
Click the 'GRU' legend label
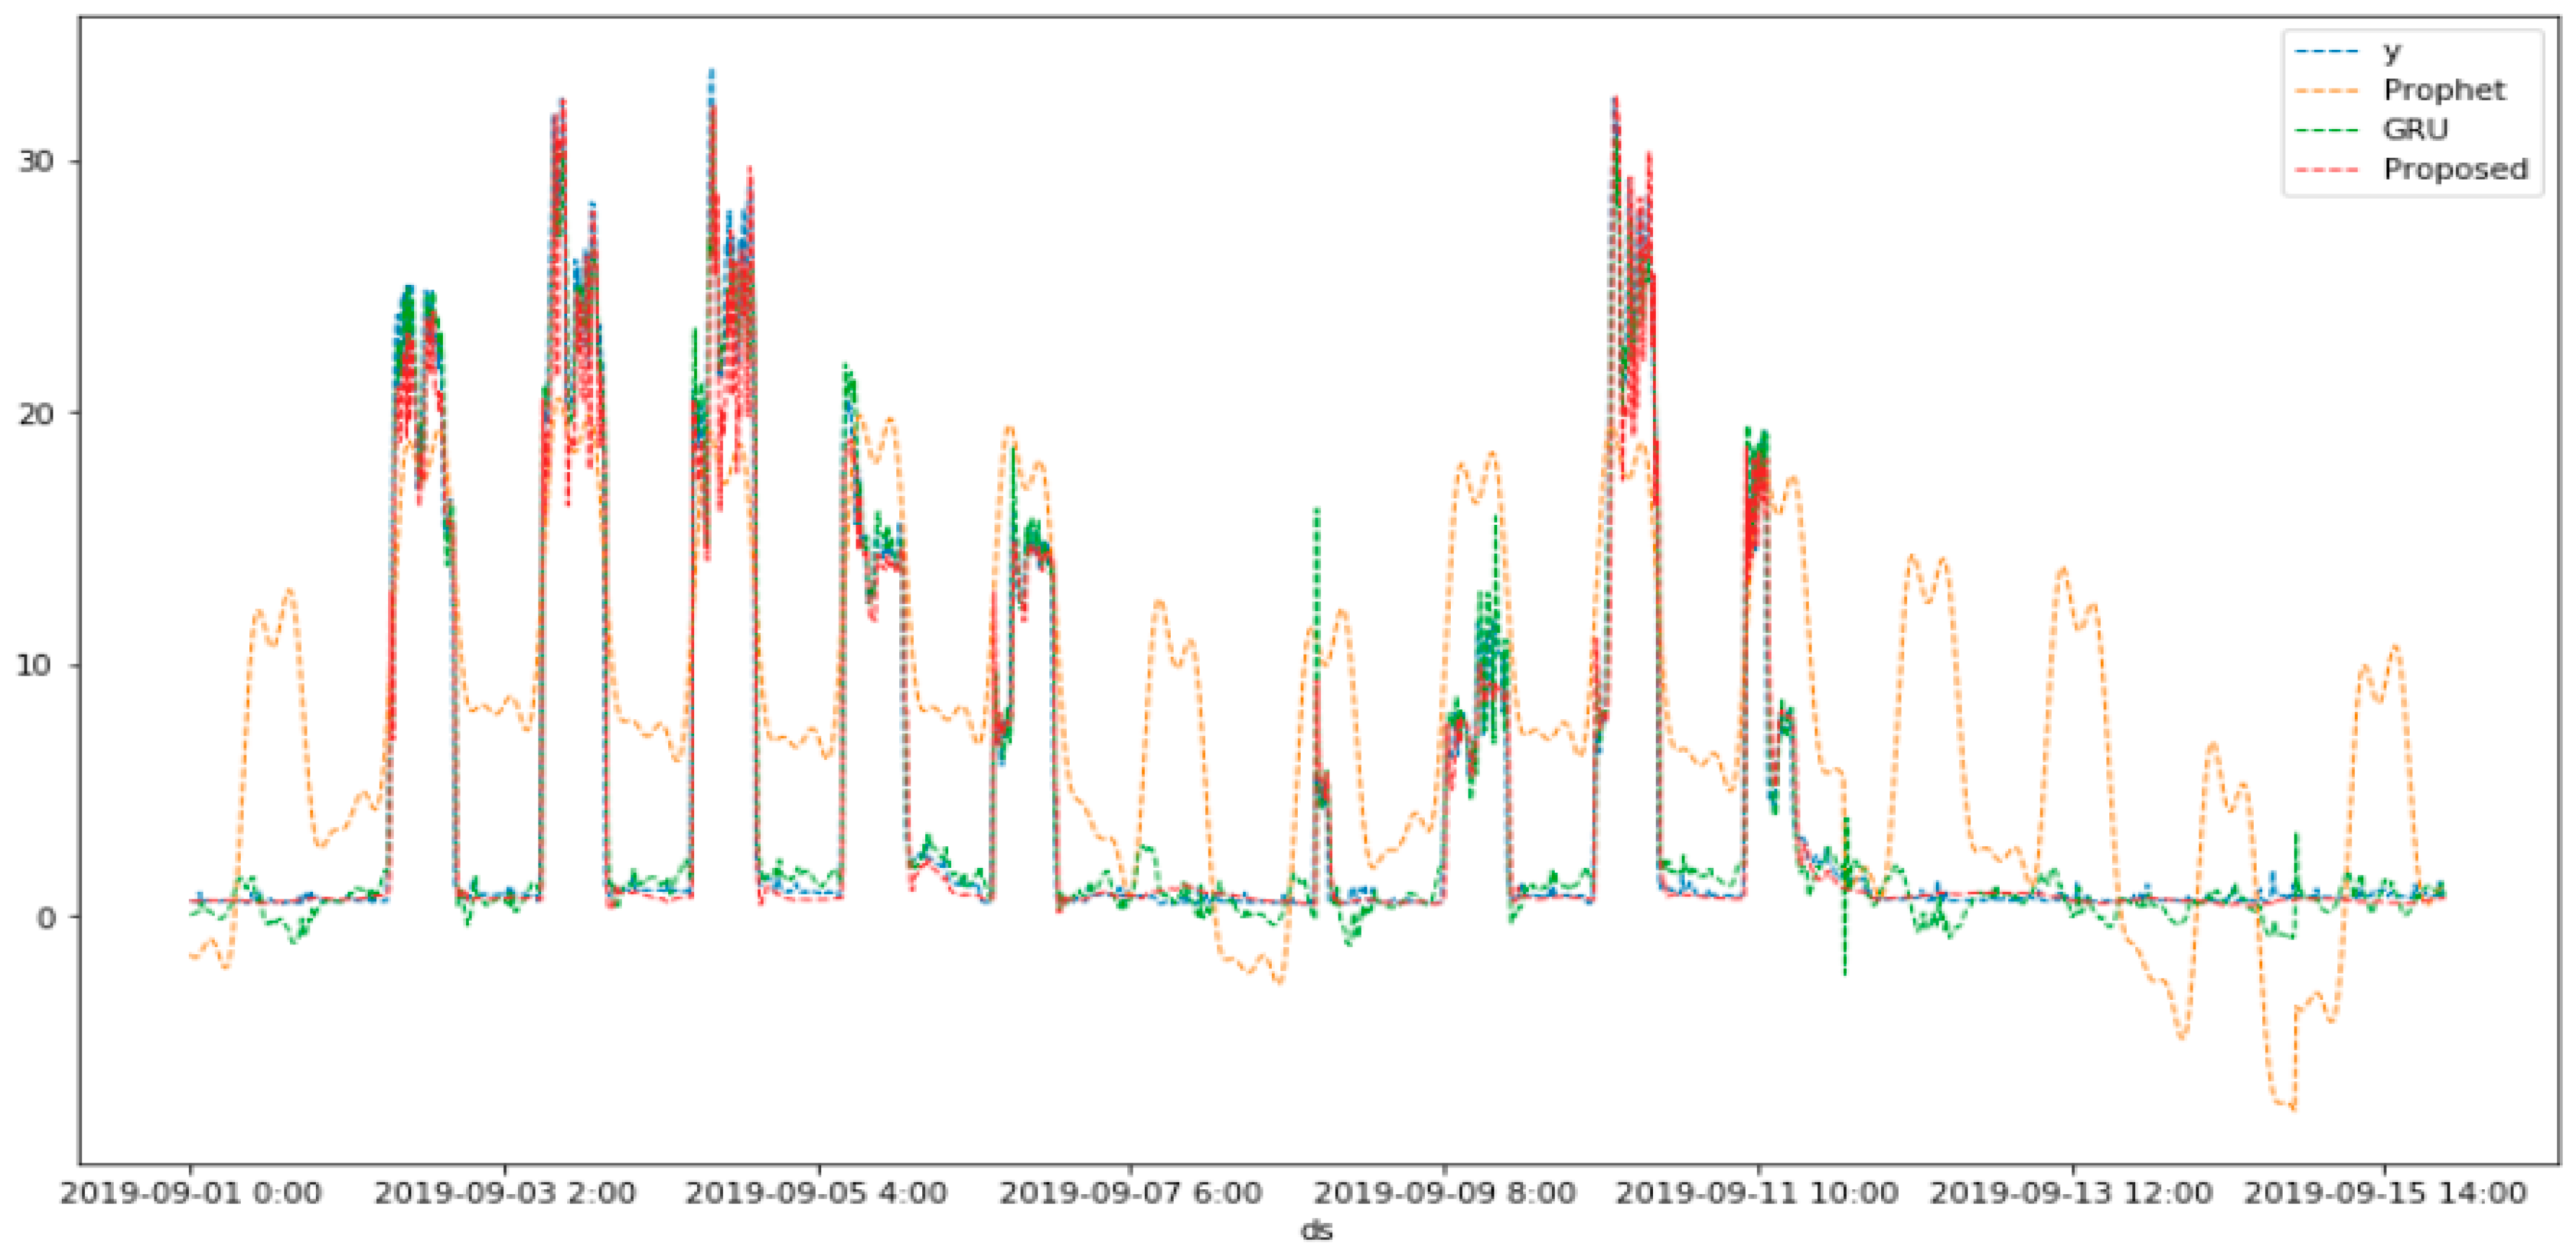point(2415,130)
